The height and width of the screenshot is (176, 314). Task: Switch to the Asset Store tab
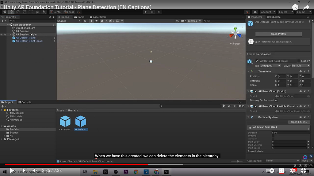click(x=98, y=17)
